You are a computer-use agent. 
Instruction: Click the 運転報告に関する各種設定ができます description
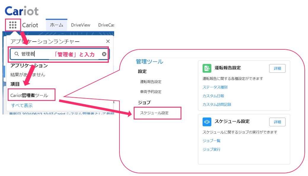pos(233,79)
